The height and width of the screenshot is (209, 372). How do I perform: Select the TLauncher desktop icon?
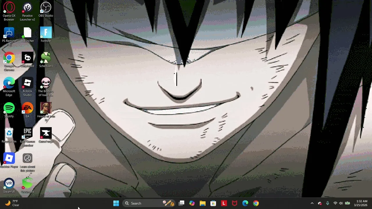27,35
